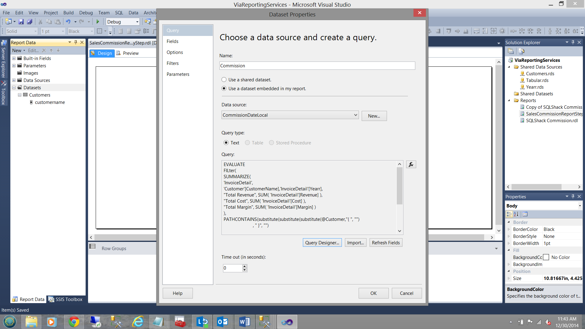585x329 pixels.
Task: Click the dataset Name input field
Action: 317,66
